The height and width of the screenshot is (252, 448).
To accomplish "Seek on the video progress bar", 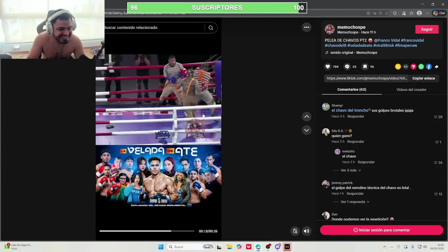I will [147, 231].
